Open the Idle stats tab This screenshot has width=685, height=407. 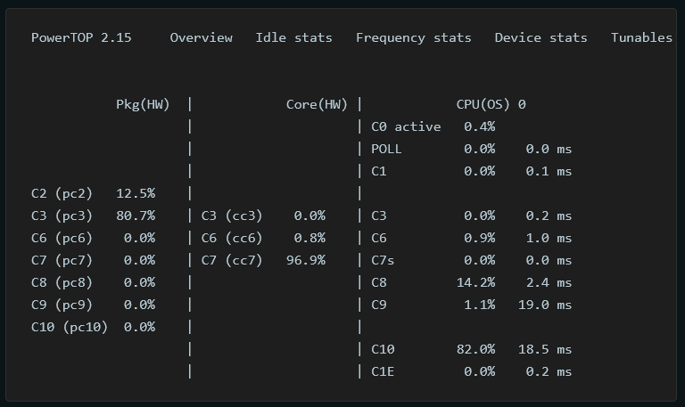tap(293, 38)
